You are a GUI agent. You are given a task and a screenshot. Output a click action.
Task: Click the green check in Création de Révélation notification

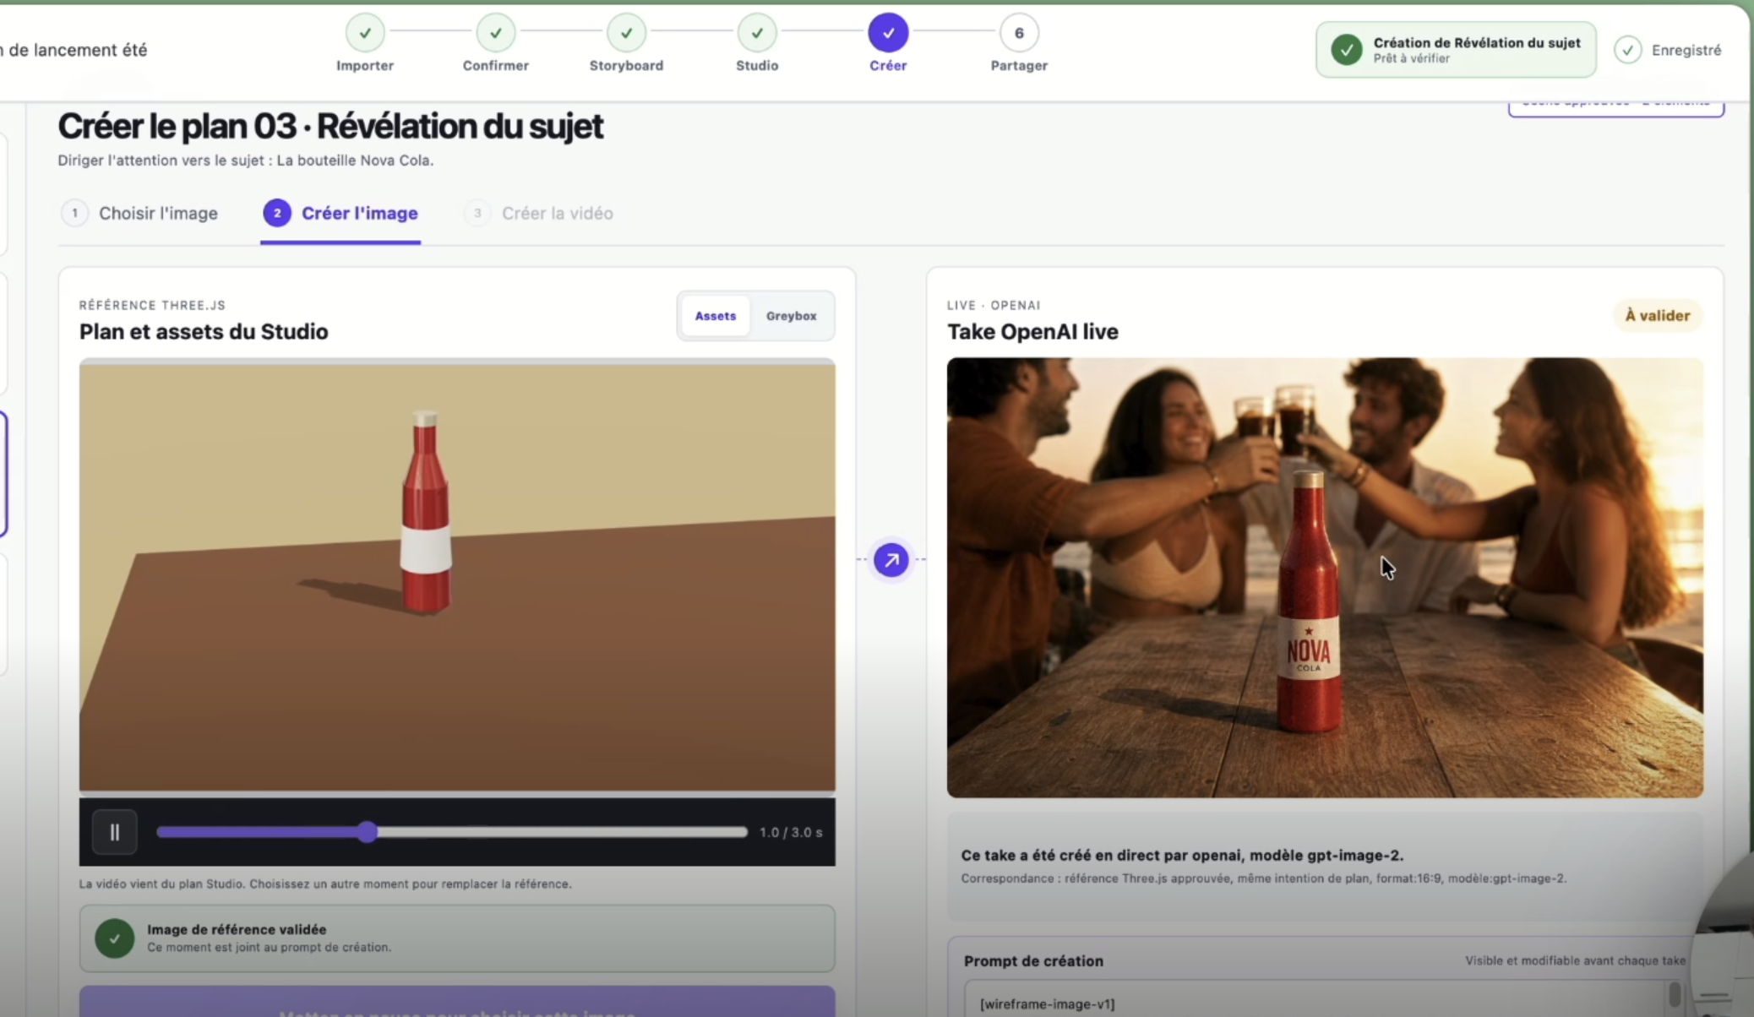click(1347, 50)
